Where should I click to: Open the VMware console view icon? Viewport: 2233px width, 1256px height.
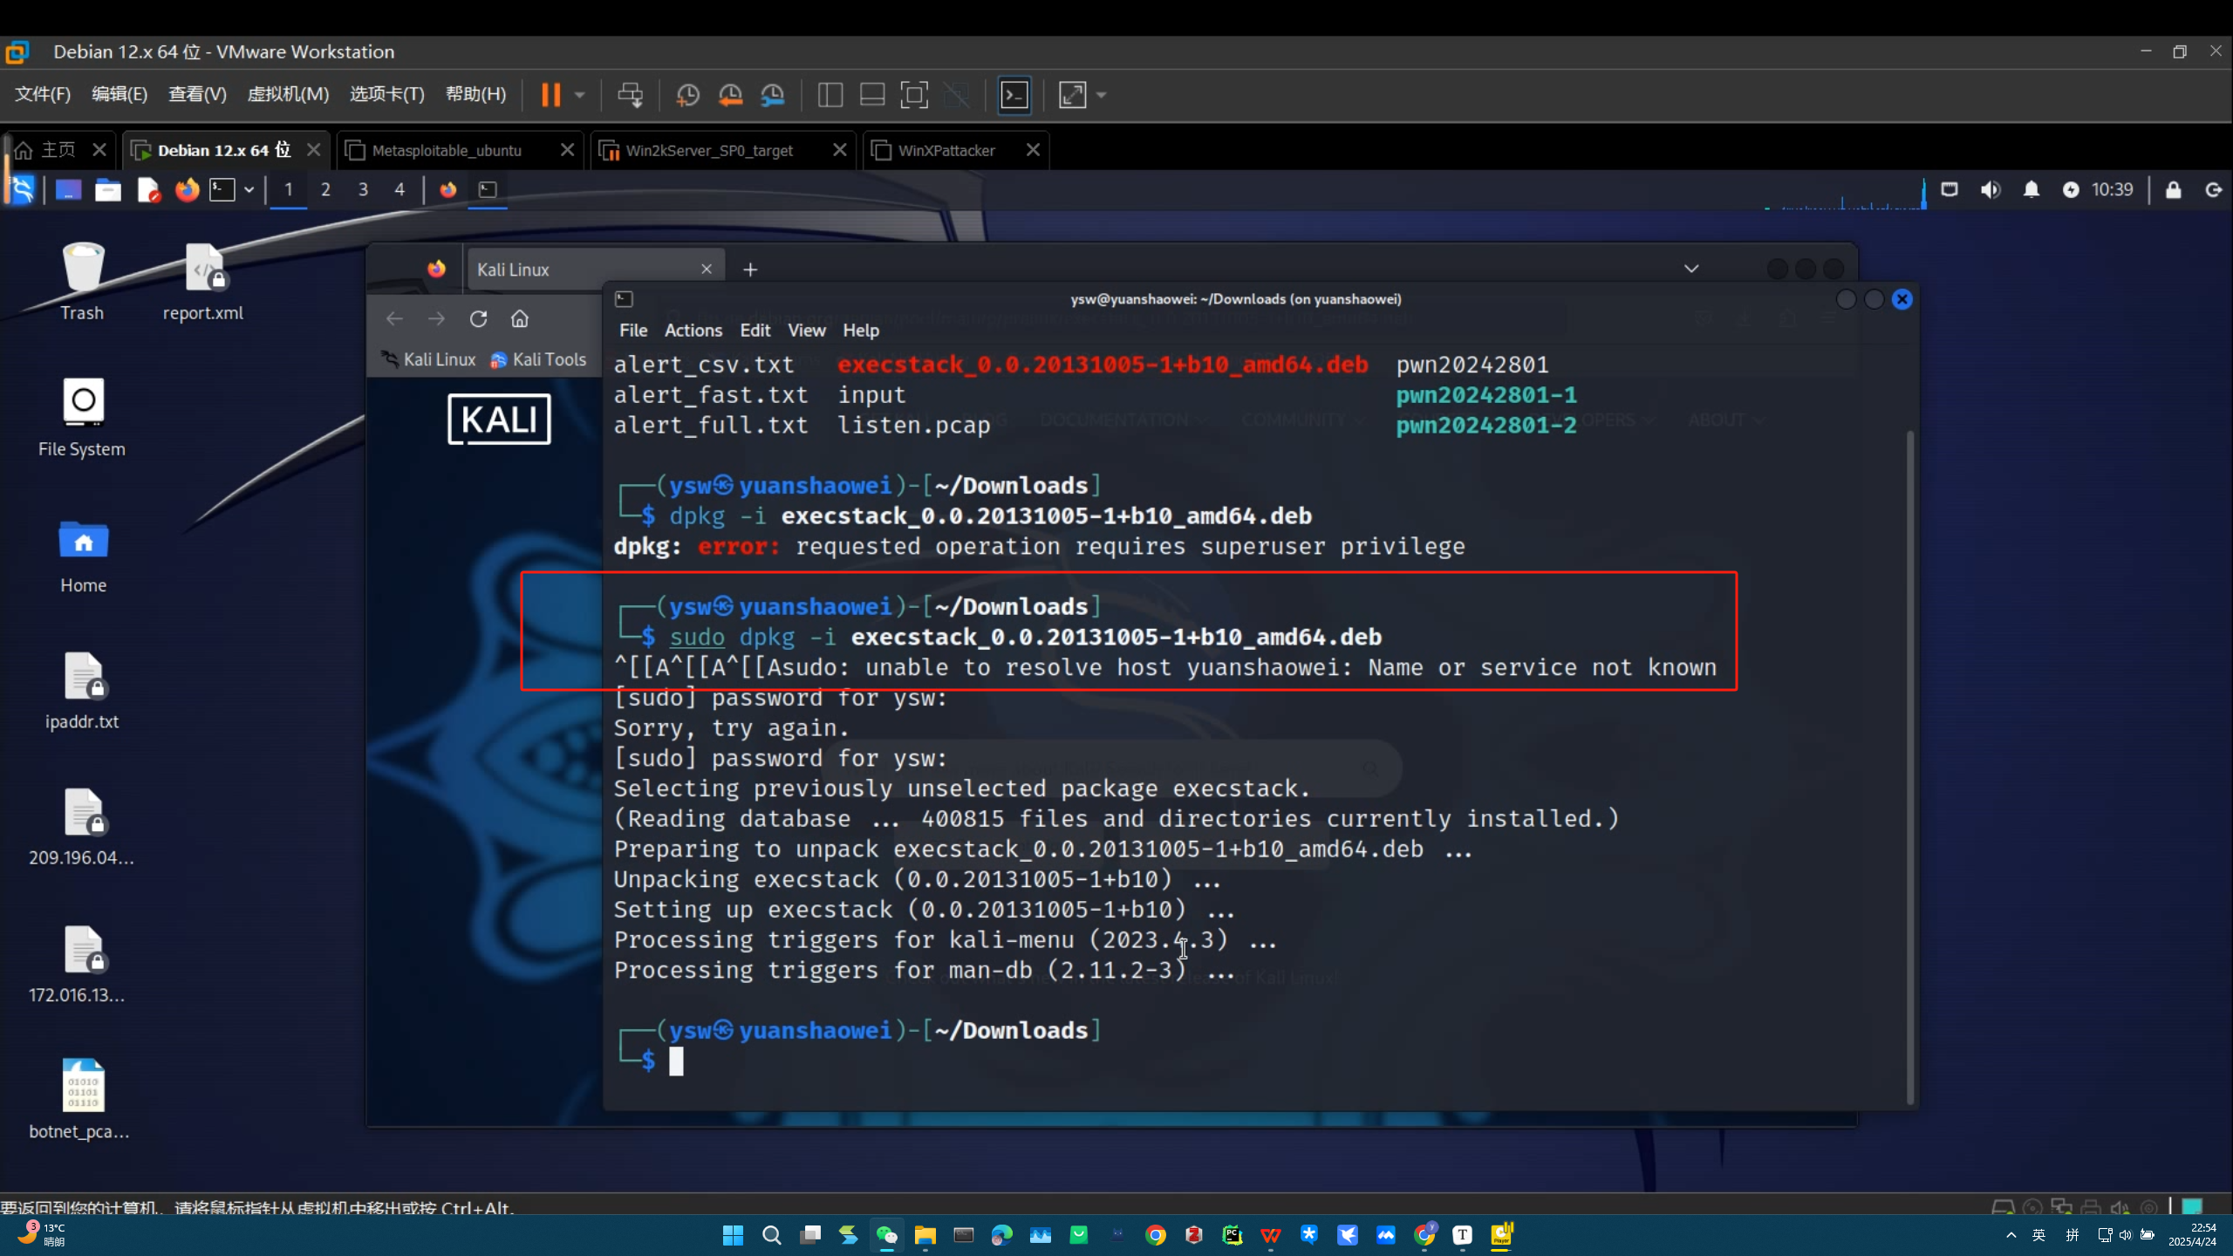tap(1014, 94)
